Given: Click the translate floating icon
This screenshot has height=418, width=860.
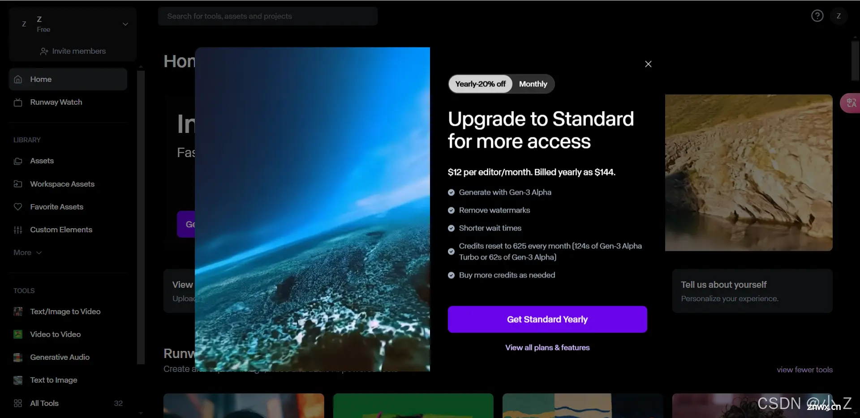Looking at the screenshot, I should click(x=851, y=103).
